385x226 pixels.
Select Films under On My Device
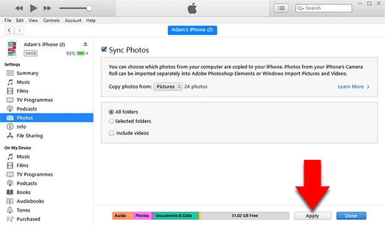click(x=47, y=165)
